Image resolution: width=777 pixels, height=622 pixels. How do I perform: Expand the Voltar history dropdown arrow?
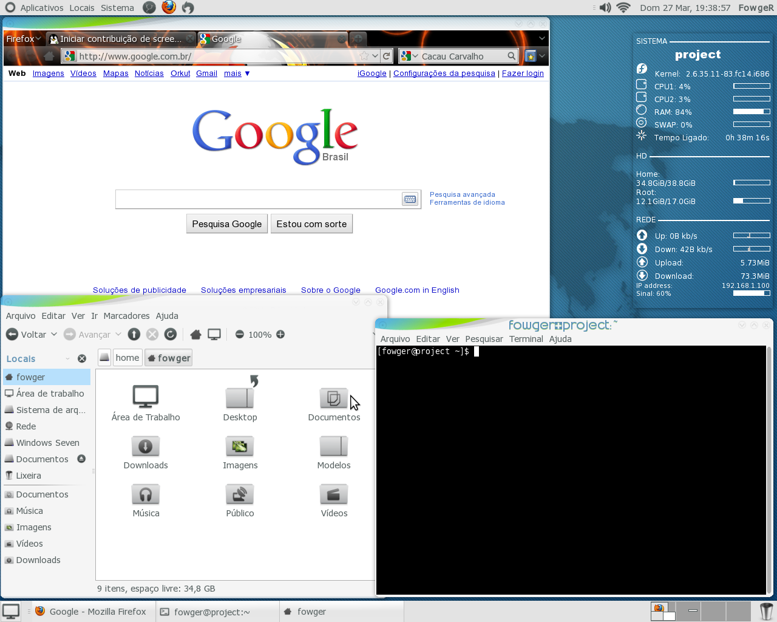tap(54, 334)
